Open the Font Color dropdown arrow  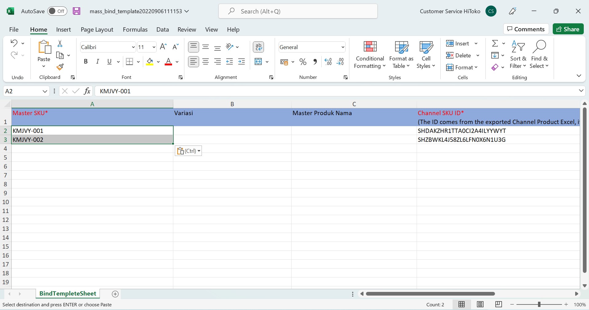pos(177,62)
